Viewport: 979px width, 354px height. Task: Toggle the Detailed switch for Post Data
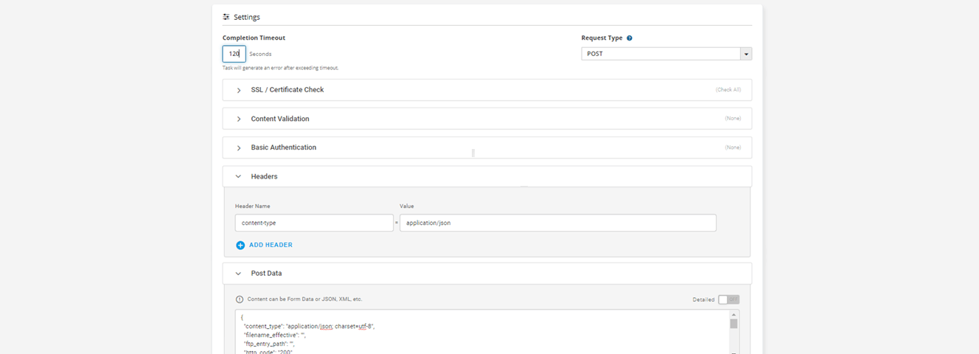coord(728,299)
